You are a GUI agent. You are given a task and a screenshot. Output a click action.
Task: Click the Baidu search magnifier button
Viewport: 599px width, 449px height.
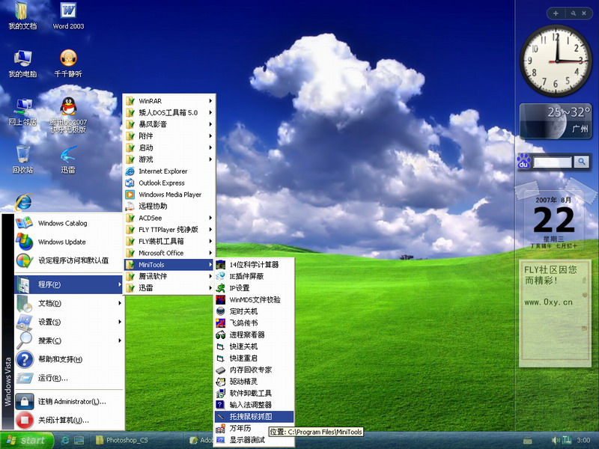coord(582,162)
